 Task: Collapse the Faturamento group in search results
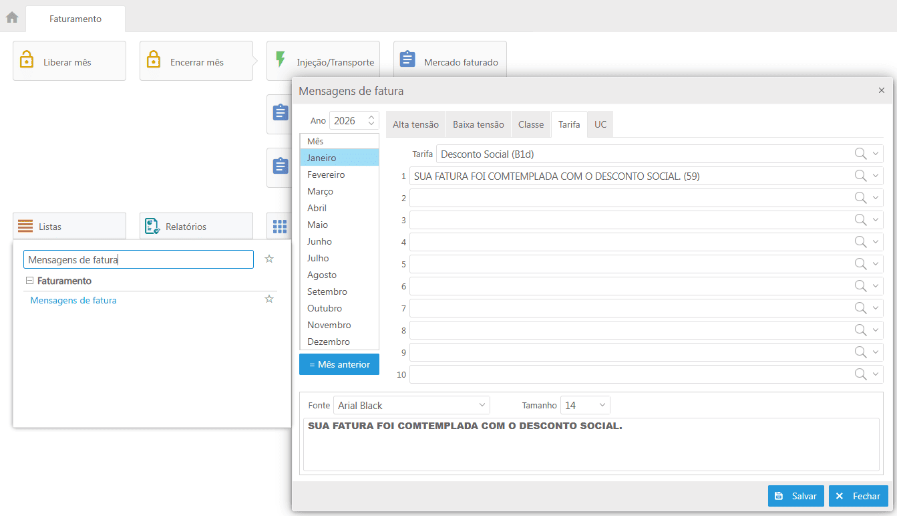pos(29,281)
